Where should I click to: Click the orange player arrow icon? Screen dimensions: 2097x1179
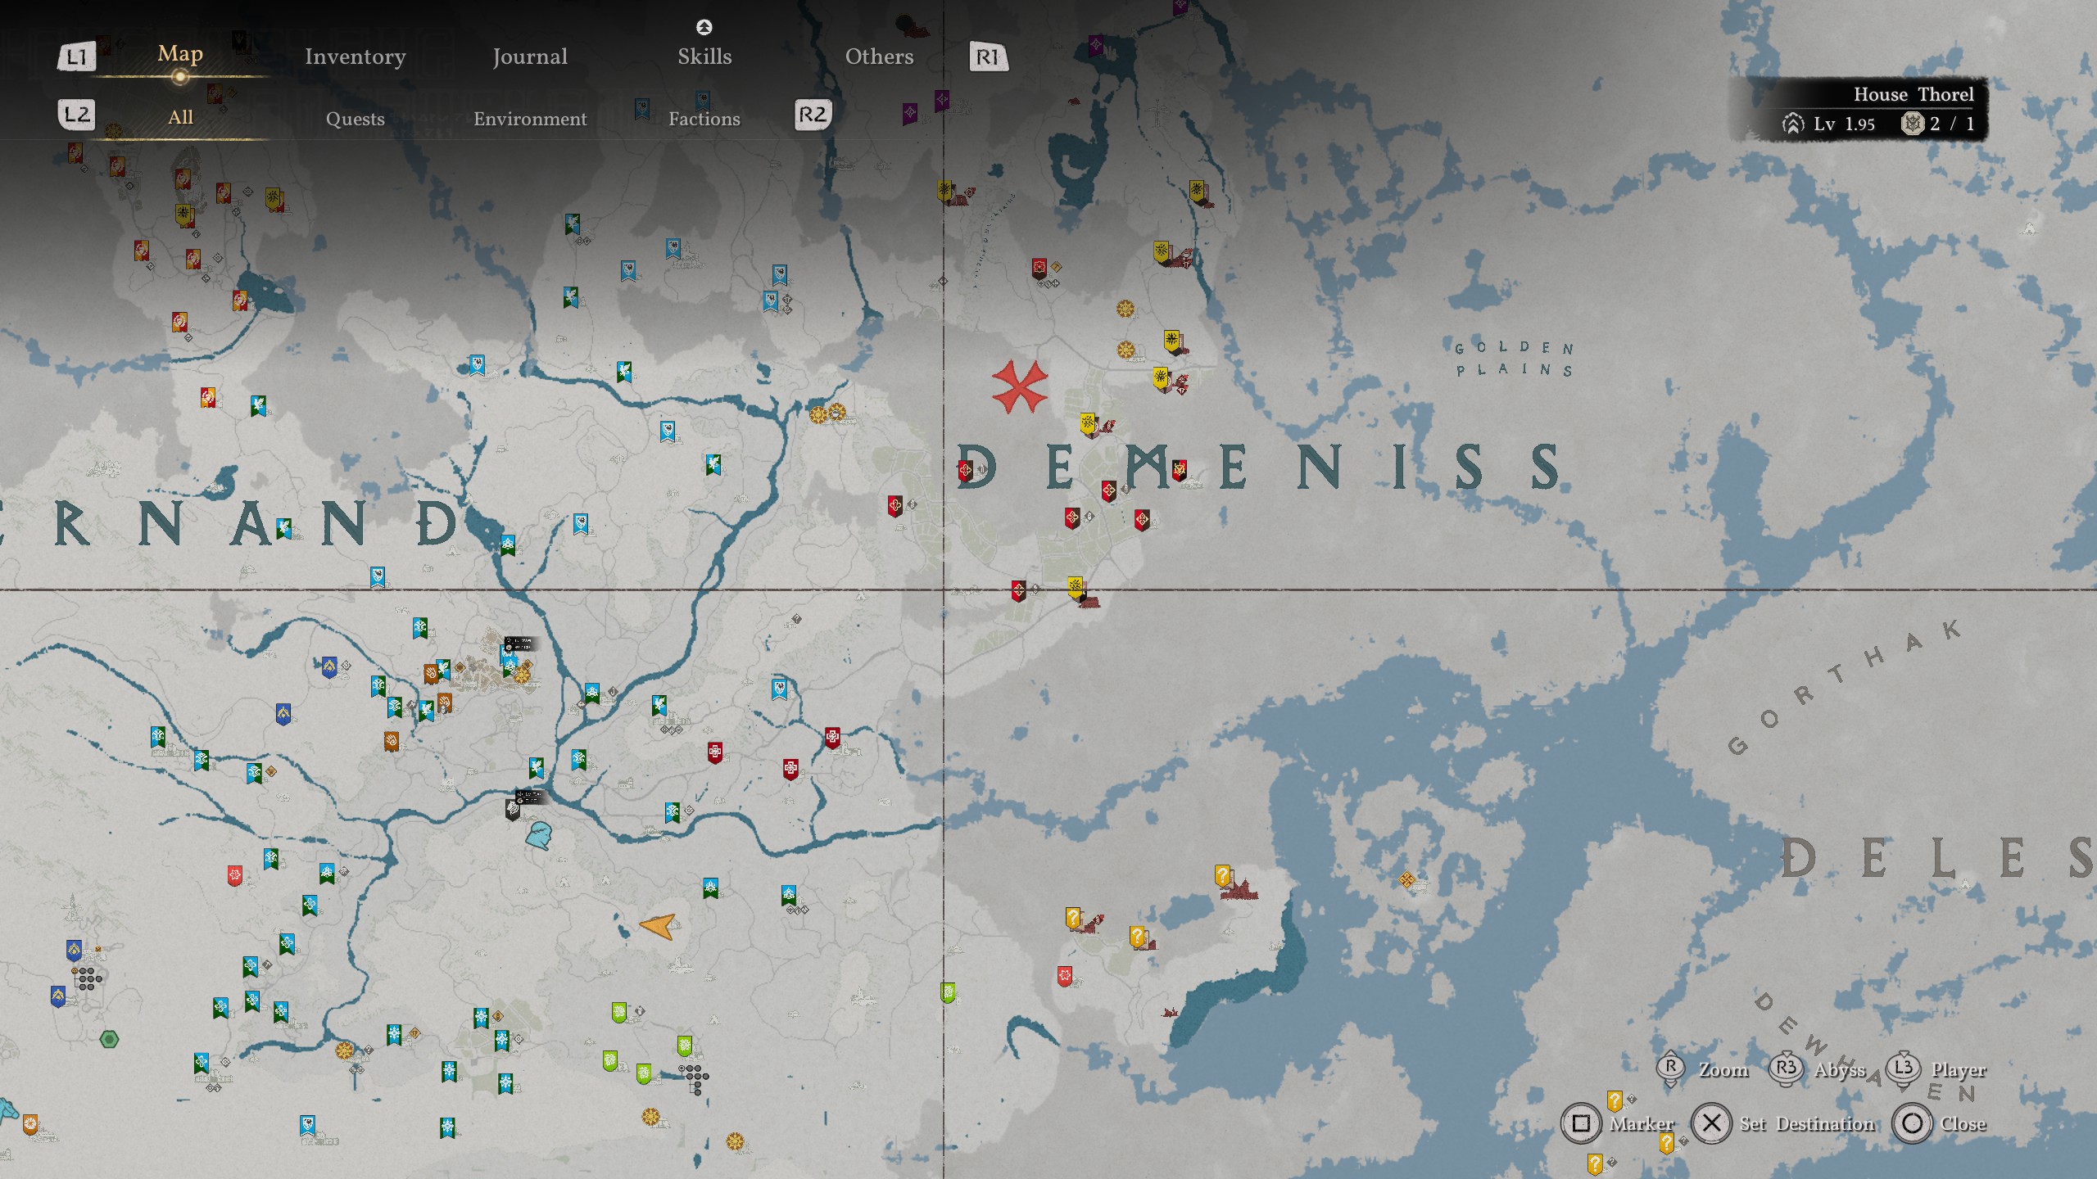658,926
